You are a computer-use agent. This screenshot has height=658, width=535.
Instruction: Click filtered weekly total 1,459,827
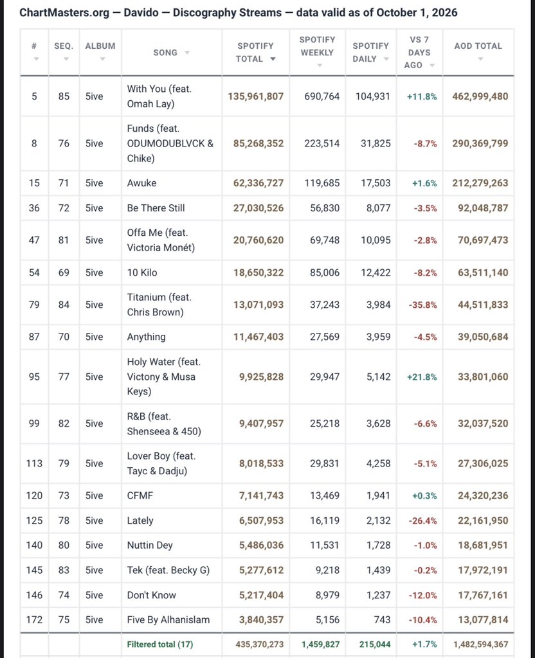click(x=320, y=644)
